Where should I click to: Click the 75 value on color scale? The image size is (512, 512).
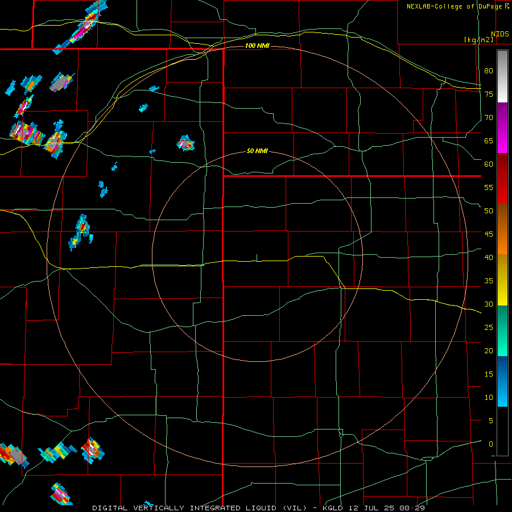(489, 94)
